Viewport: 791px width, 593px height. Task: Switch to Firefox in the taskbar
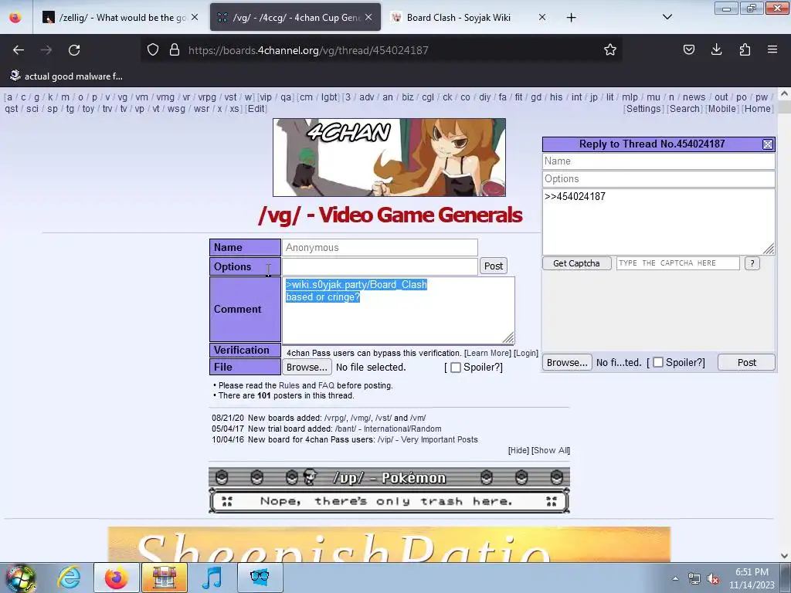pyautogui.click(x=117, y=578)
